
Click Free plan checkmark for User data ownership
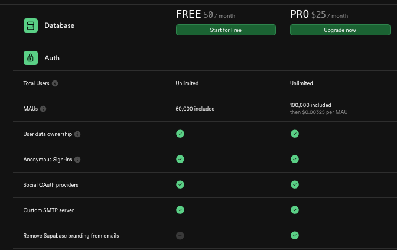coord(180,134)
